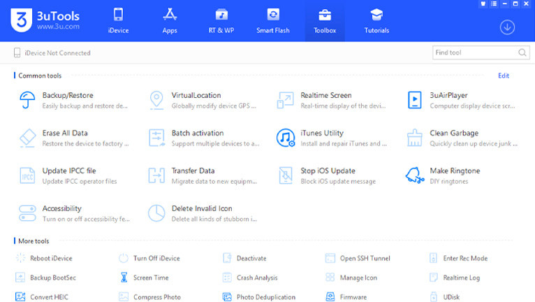Click the www.3u.com website link

pyautogui.click(x=59, y=27)
